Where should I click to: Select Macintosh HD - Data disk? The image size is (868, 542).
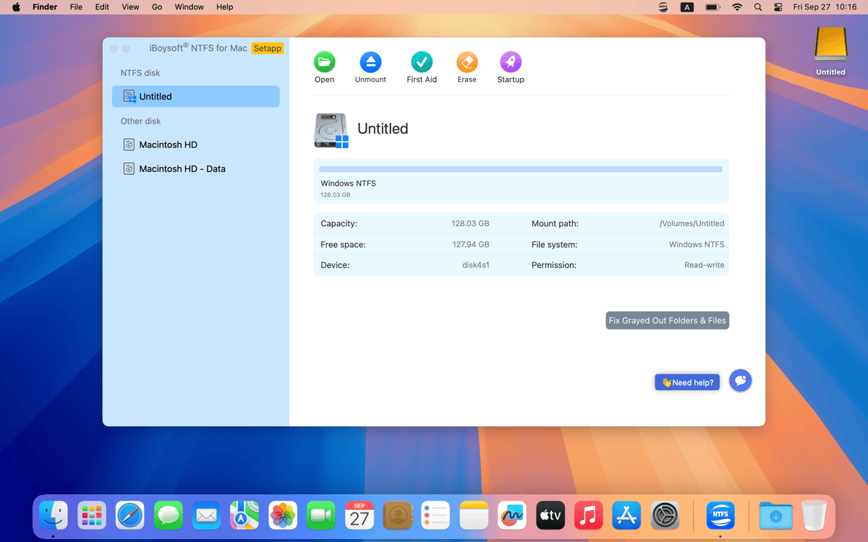pyautogui.click(x=182, y=169)
